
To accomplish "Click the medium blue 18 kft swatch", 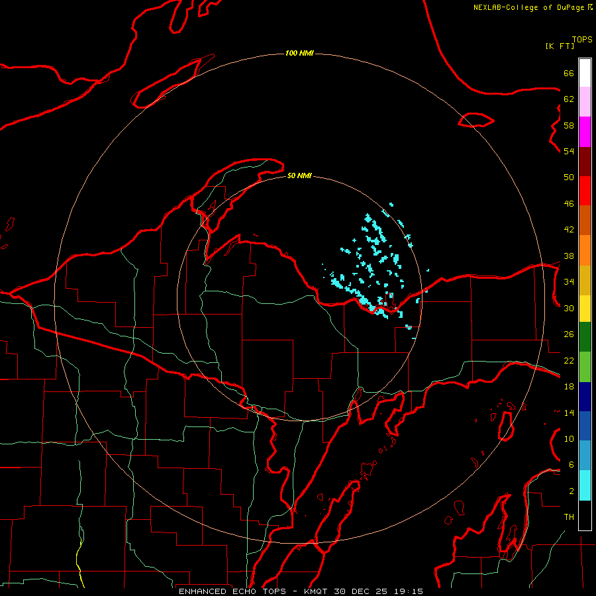I will click(x=585, y=426).
